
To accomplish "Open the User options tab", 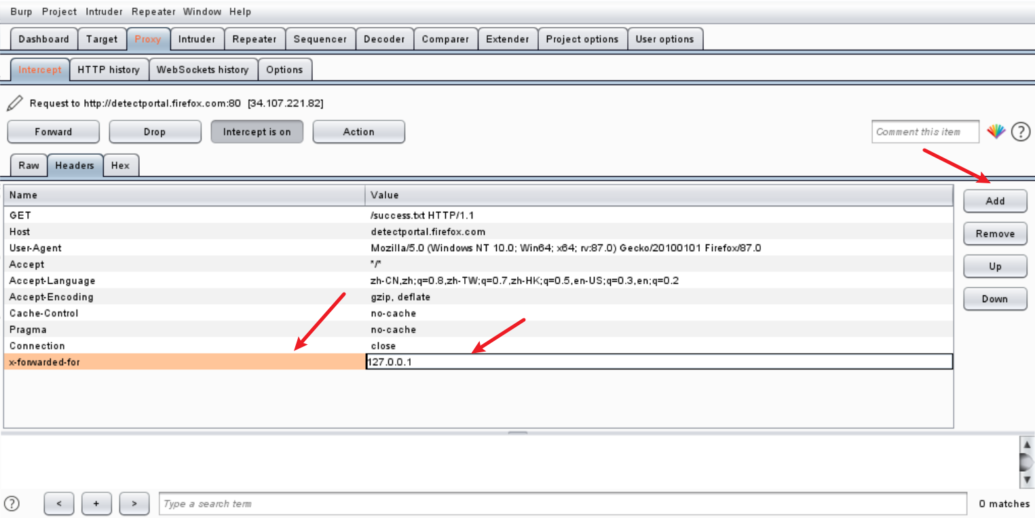I will (665, 39).
